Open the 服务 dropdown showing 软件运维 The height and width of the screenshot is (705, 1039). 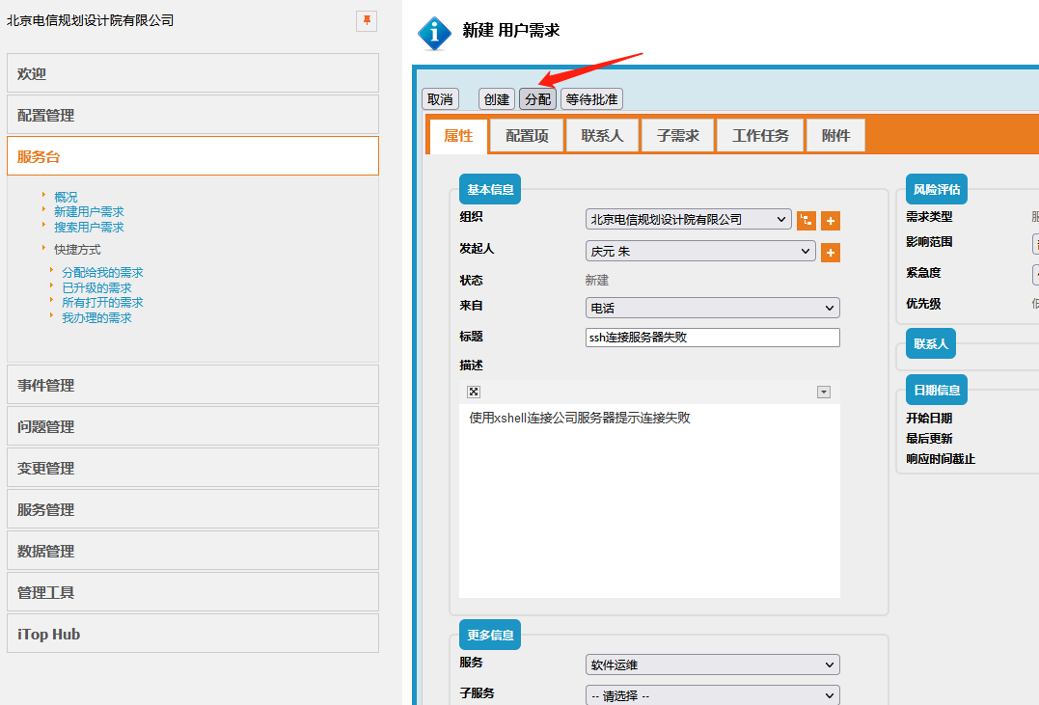712,664
